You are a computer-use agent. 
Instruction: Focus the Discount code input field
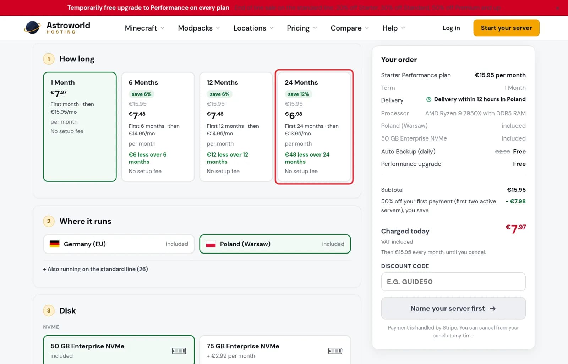coord(453,282)
